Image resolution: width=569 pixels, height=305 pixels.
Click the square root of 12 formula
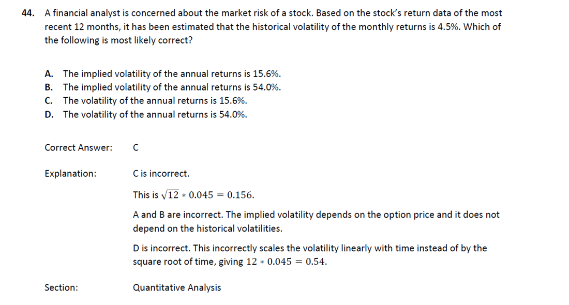click(207, 195)
